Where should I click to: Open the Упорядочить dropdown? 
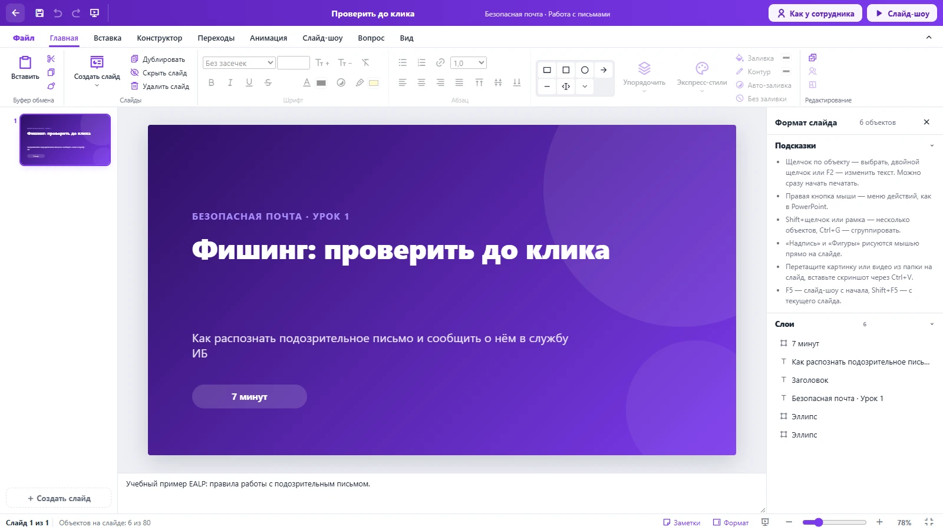(x=644, y=77)
